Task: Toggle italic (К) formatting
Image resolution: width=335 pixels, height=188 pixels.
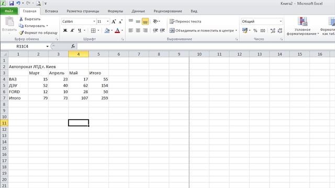Action: (x=72, y=30)
